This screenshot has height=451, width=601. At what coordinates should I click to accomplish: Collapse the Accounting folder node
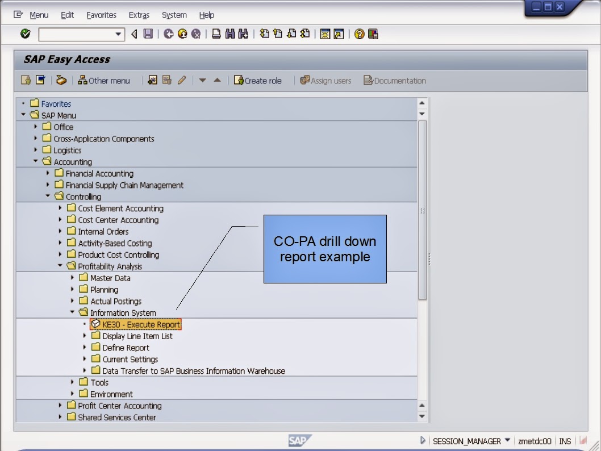pyautogui.click(x=36, y=161)
